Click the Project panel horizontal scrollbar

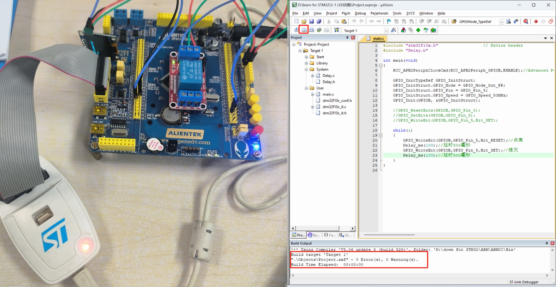(317, 228)
